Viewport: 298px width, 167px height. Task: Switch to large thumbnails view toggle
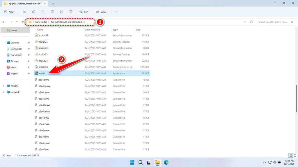(x=295, y=155)
